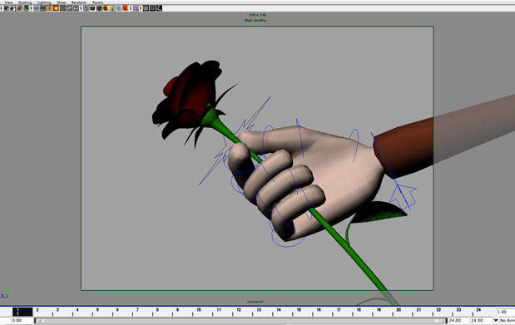Click the camera bookmarks icon
The width and height of the screenshot is (515, 325).
coord(19,8)
